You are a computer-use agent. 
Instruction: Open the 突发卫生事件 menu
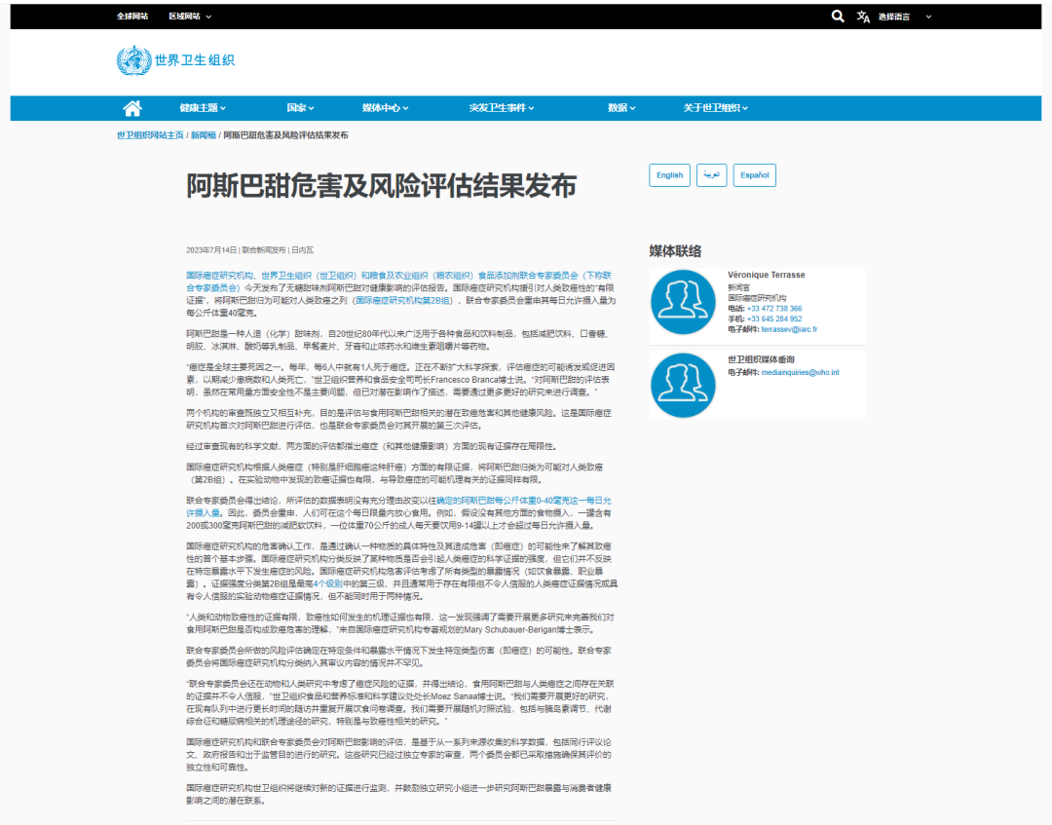tap(498, 108)
